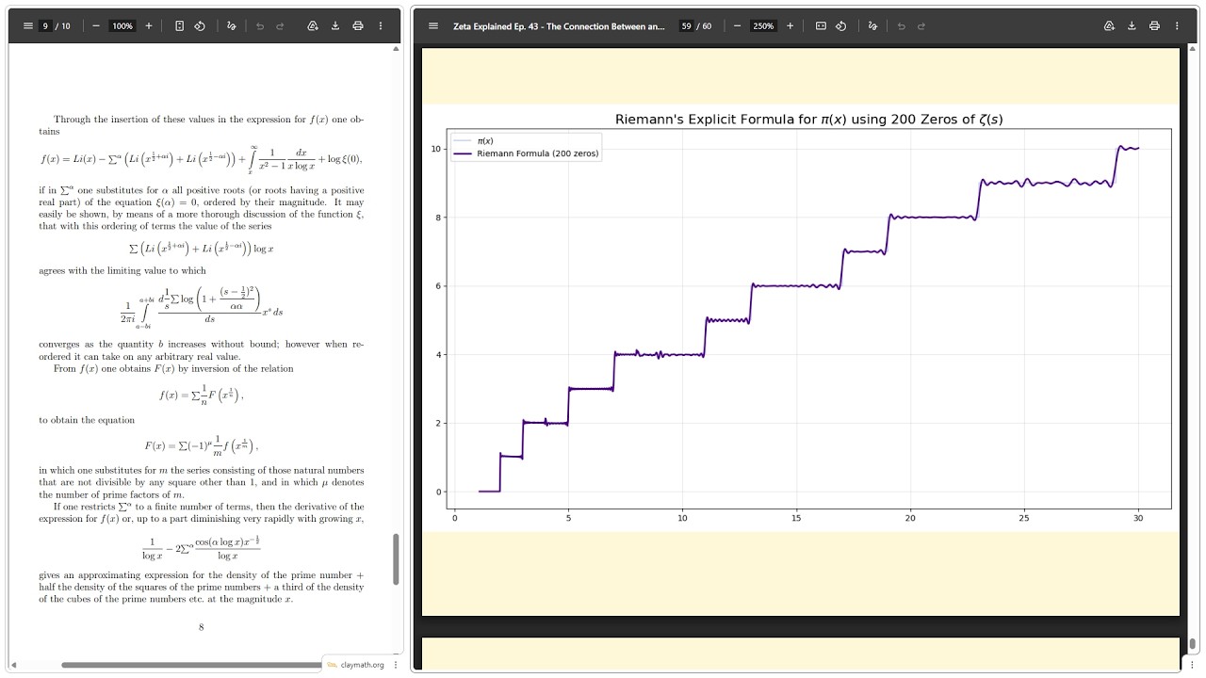Toggle fit to width in right PDF viewer
1206x678 pixels.
821,25
